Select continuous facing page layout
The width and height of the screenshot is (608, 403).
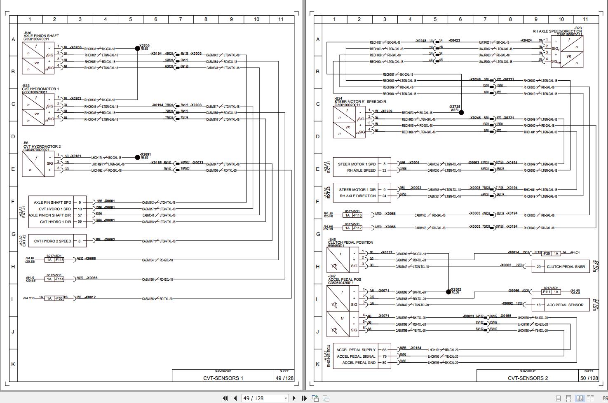(x=590, y=398)
